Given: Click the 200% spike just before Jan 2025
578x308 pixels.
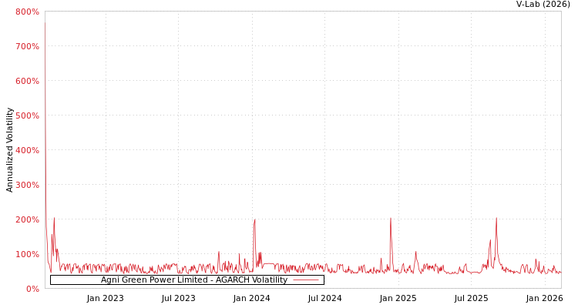Looking at the screenshot, I should pos(391,219).
